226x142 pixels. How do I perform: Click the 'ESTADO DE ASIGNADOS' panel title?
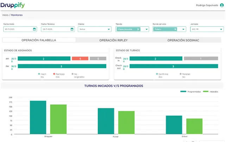point(18,51)
